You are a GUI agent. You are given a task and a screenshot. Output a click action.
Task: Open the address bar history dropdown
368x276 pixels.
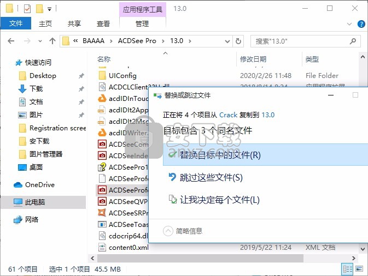point(227,41)
